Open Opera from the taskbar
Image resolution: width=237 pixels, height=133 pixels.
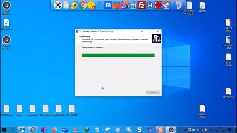pyautogui.click(x=33, y=130)
